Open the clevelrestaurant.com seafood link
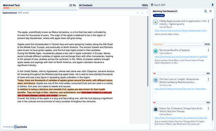 pyautogui.click(x=181, y=57)
